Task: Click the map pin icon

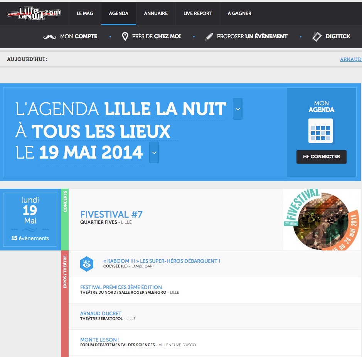Action: point(125,37)
